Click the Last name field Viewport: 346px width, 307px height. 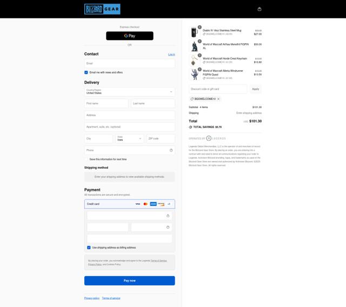(153, 103)
